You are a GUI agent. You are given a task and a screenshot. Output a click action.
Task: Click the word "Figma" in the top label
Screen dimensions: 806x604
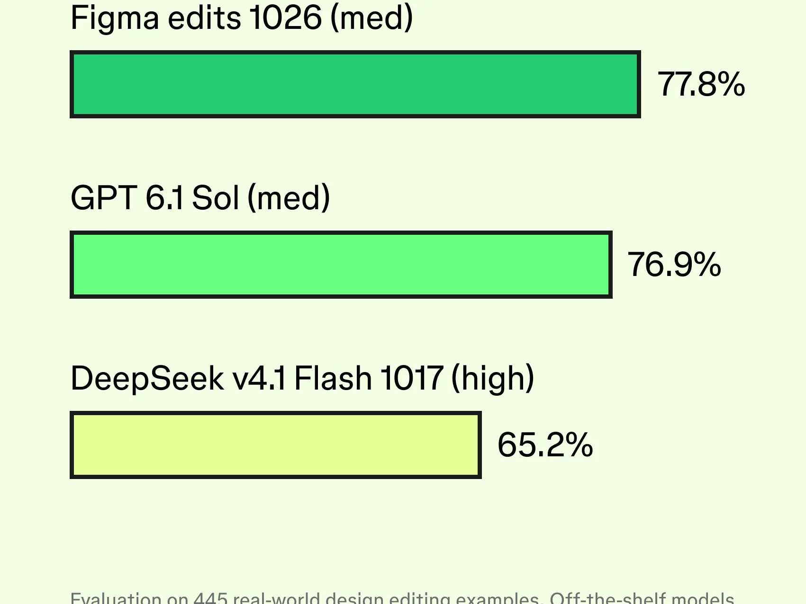pos(115,19)
